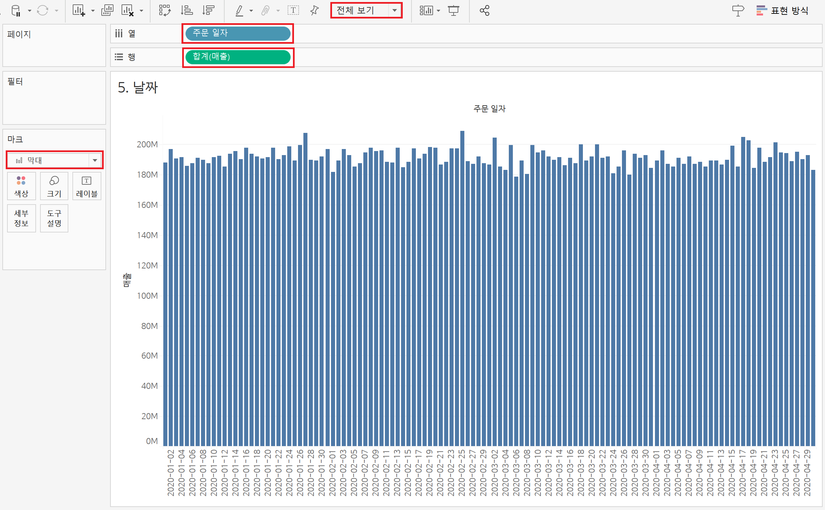Viewport: 825px width, 510px height.
Task: Expand show/hide cards dropdown arrow
Action: point(438,11)
